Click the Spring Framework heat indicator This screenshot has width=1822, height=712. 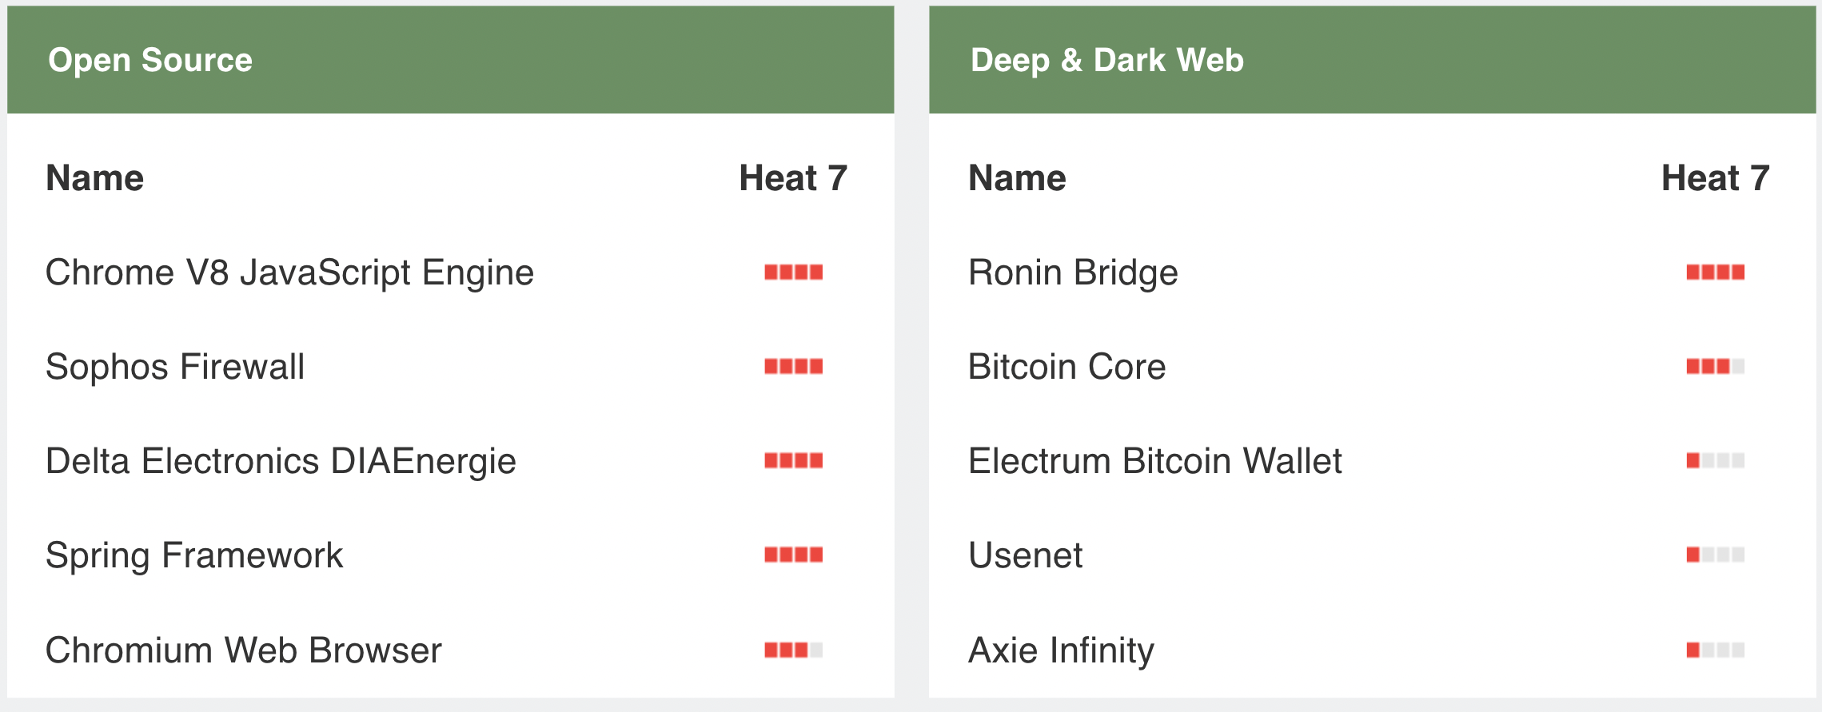pyautogui.click(x=793, y=555)
